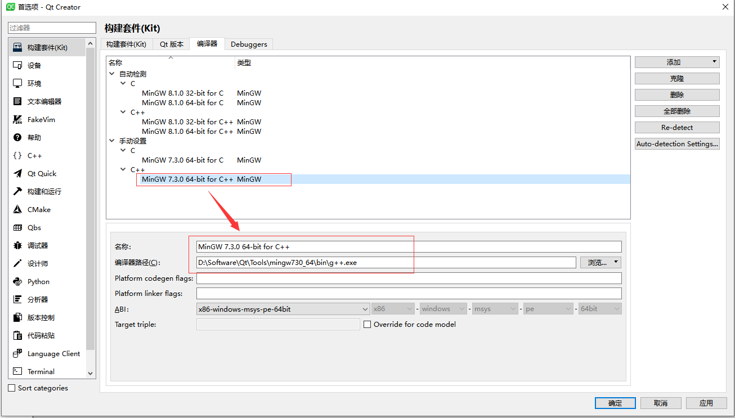Viewport: 735px width, 418px height.
Task: Open the Language Client icon
Action: 17,353
